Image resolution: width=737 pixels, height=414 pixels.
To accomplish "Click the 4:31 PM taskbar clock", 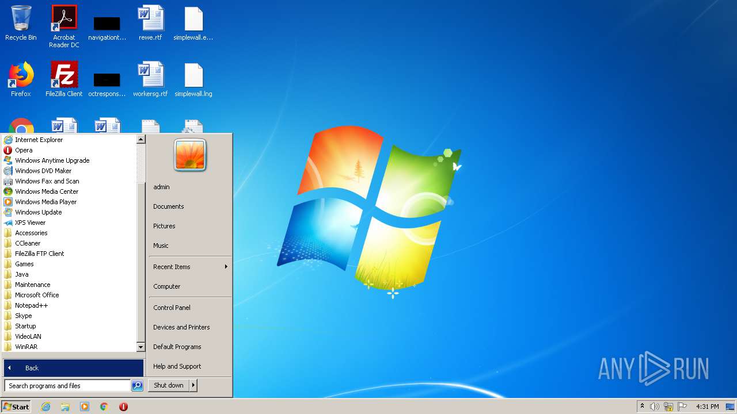I will (x=707, y=407).
